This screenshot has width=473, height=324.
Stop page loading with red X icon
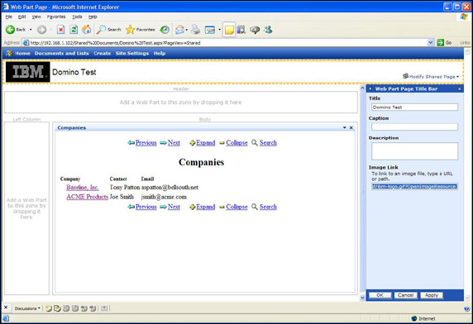click(60, 30)
